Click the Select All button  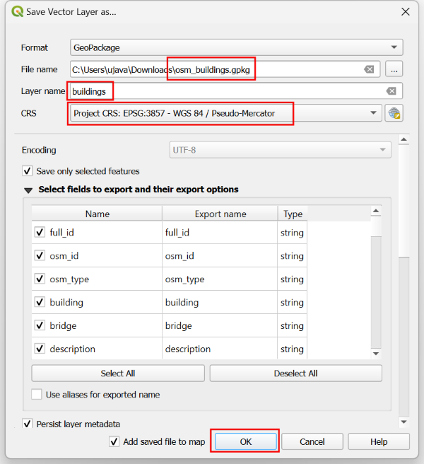coord(118,373)
